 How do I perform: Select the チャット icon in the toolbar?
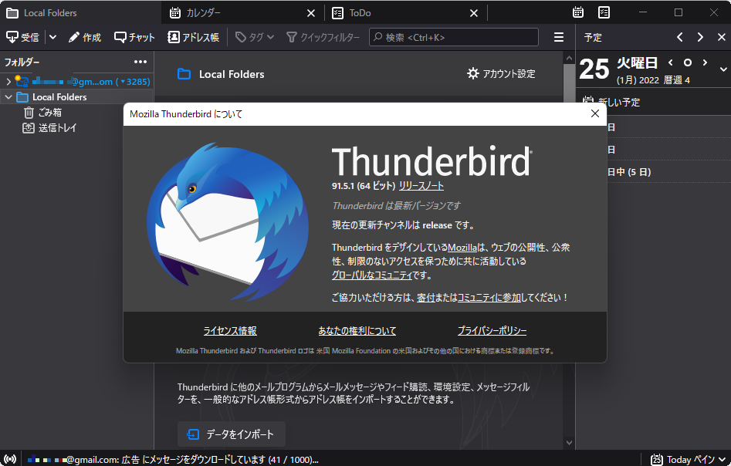133,36
